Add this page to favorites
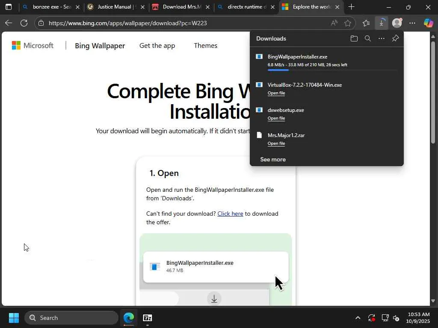438x328 pixels. pos(347,23)
